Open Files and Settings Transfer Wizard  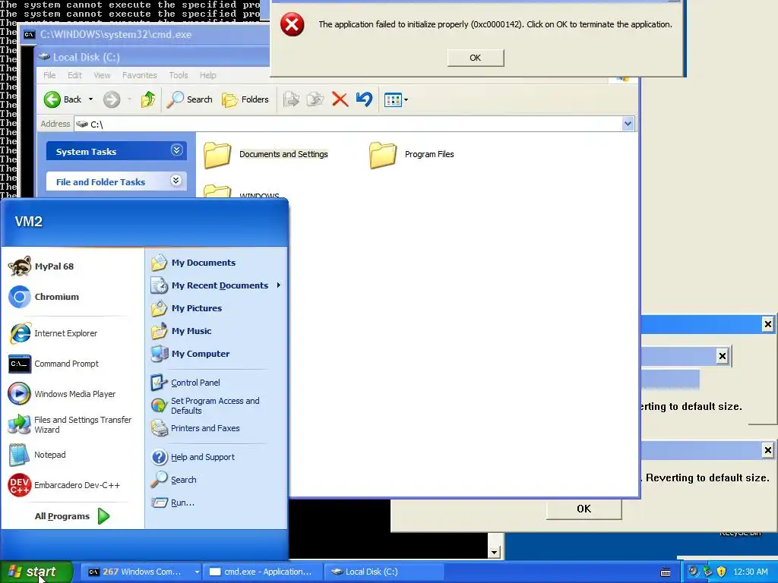click(x=70, y=425)
